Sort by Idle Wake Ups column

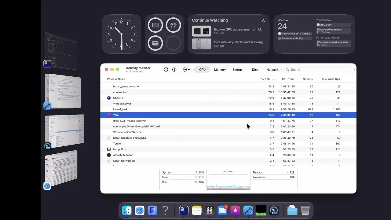pos(331,79)
